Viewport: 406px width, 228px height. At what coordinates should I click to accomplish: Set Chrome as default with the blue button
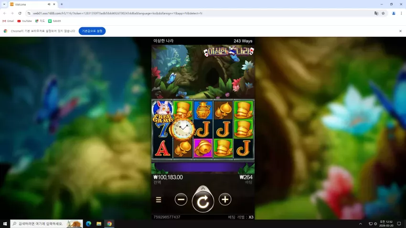pos(92,31)
